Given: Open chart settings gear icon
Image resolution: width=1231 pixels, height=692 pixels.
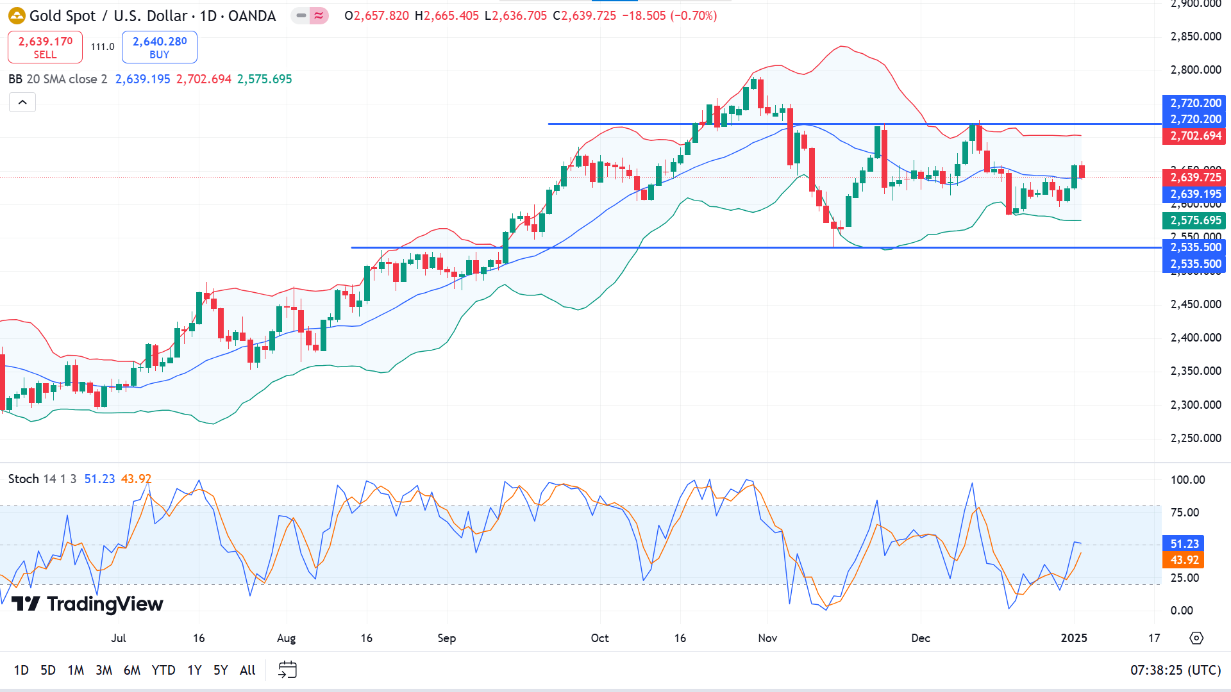Looking at the screenshot, I should click(x=1196, y=638).
